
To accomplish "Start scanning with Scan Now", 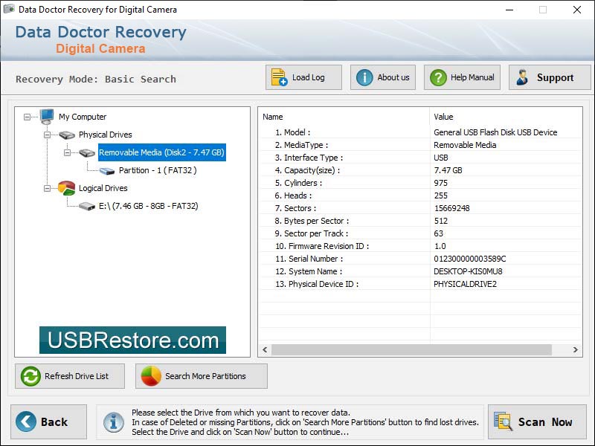I will pyautogui.click(x=536, y=421).
